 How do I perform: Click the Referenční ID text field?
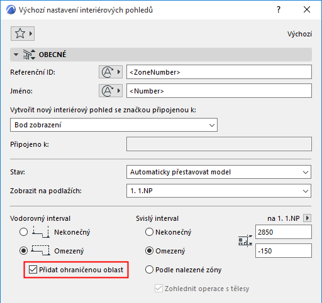[x=219, y=72]
